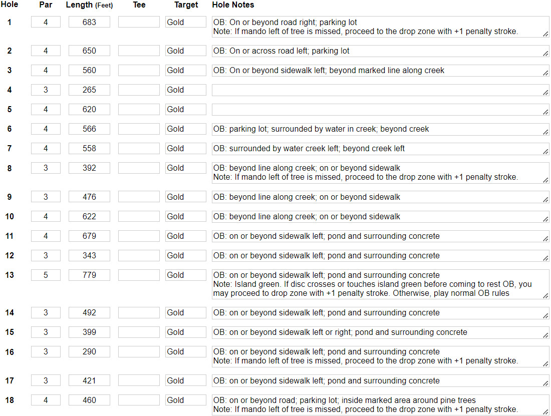Click the resize grip on hole 1 notes
The image size is (551, 416).
point(545,34)
